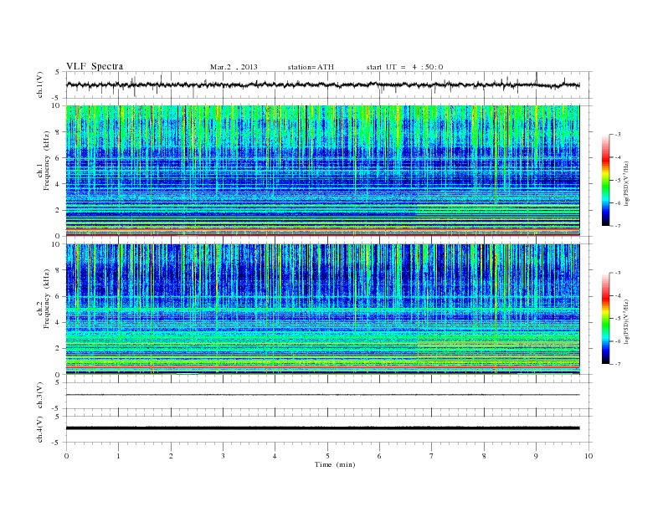
Task: Click the ch.2 spectrogram plot
Action: (x=322, y=310)
